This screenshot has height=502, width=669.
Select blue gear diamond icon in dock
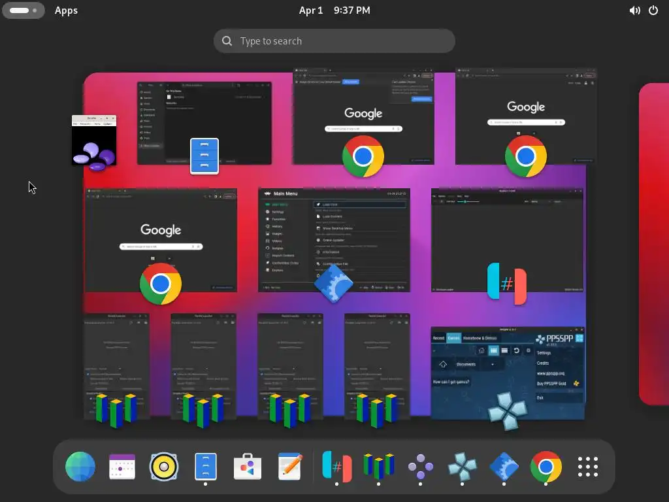pos(504,466)
